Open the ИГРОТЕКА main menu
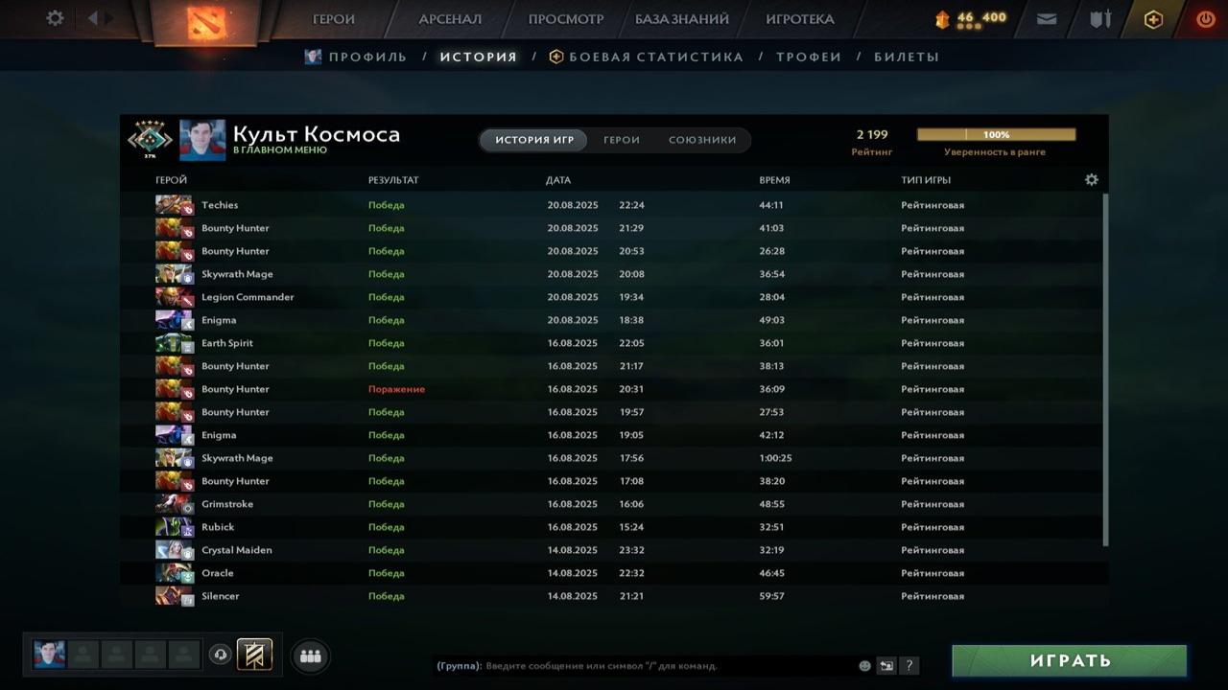The image size is (1228, 690). pyautogui.click(x=800, y=19)
